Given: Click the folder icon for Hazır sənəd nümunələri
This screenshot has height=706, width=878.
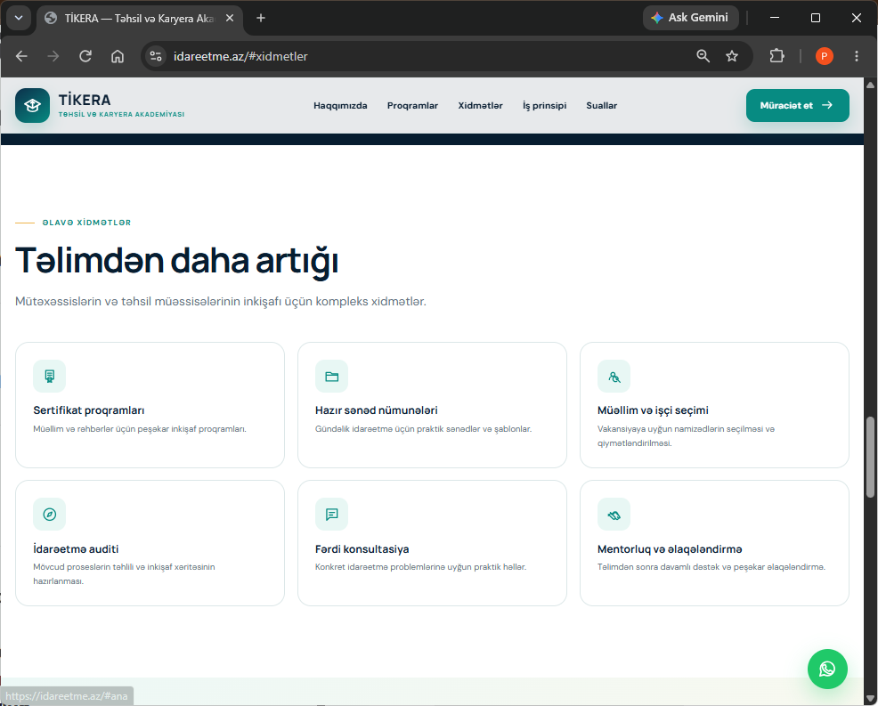Looking at the screenshot, I should coord(331,377).
